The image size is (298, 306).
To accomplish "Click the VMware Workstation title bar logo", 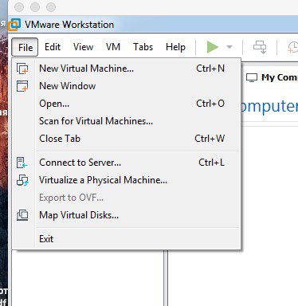I will (x=14, y=25).
